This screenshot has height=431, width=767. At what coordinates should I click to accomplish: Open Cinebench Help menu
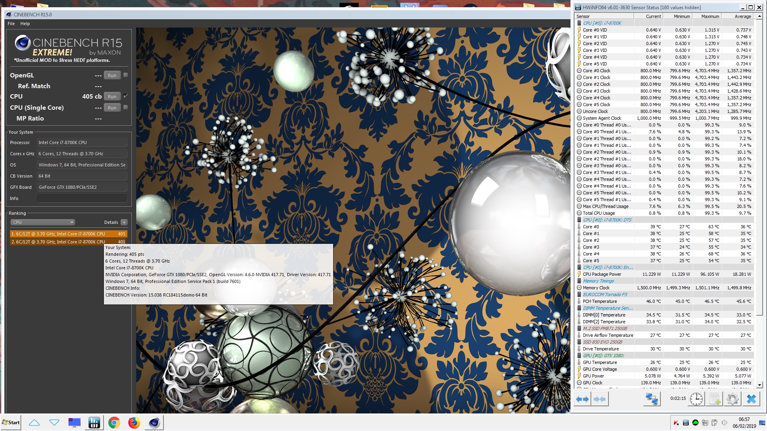(25, 24)
